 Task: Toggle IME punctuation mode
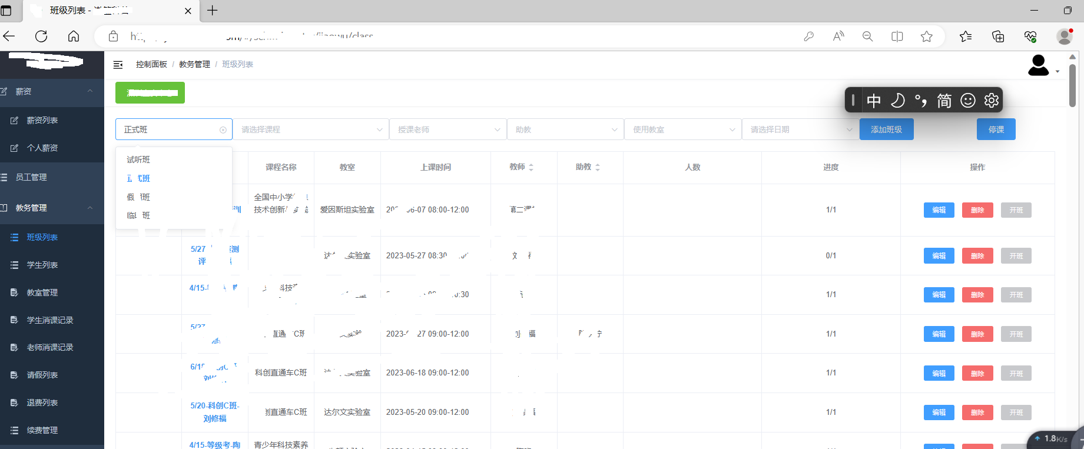[921, 101]
